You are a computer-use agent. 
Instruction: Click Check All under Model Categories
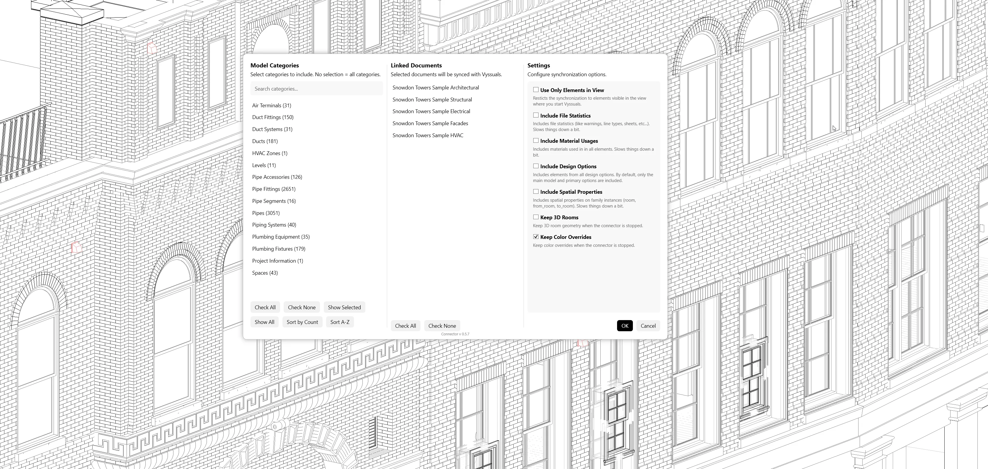point(265,307)
